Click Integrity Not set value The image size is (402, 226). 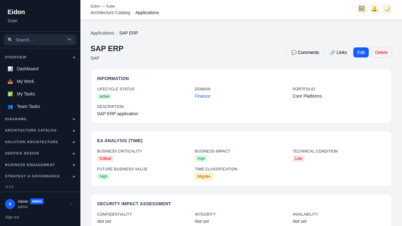click(202, 221)
